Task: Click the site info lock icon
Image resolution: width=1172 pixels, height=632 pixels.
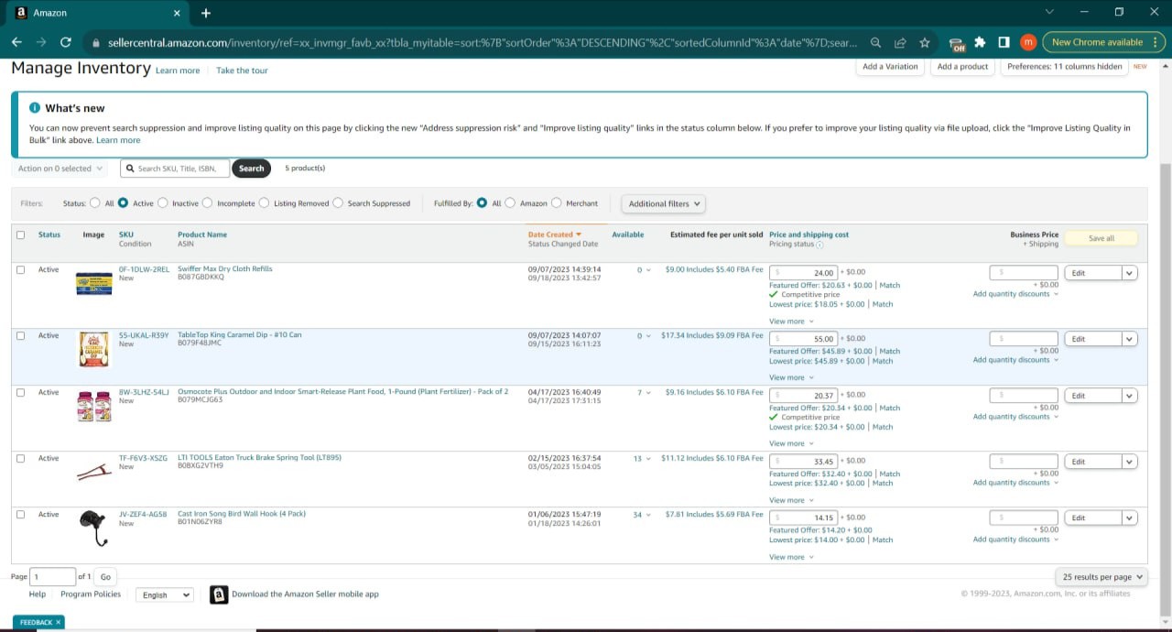Action: (x=95, y=42)
